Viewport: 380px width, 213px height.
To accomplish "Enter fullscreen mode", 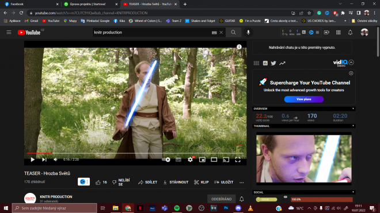I will (238, 160).
